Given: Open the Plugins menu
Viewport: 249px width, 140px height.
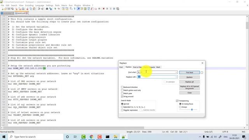Looking at the screenshot, I should click(x=77, y=5).
